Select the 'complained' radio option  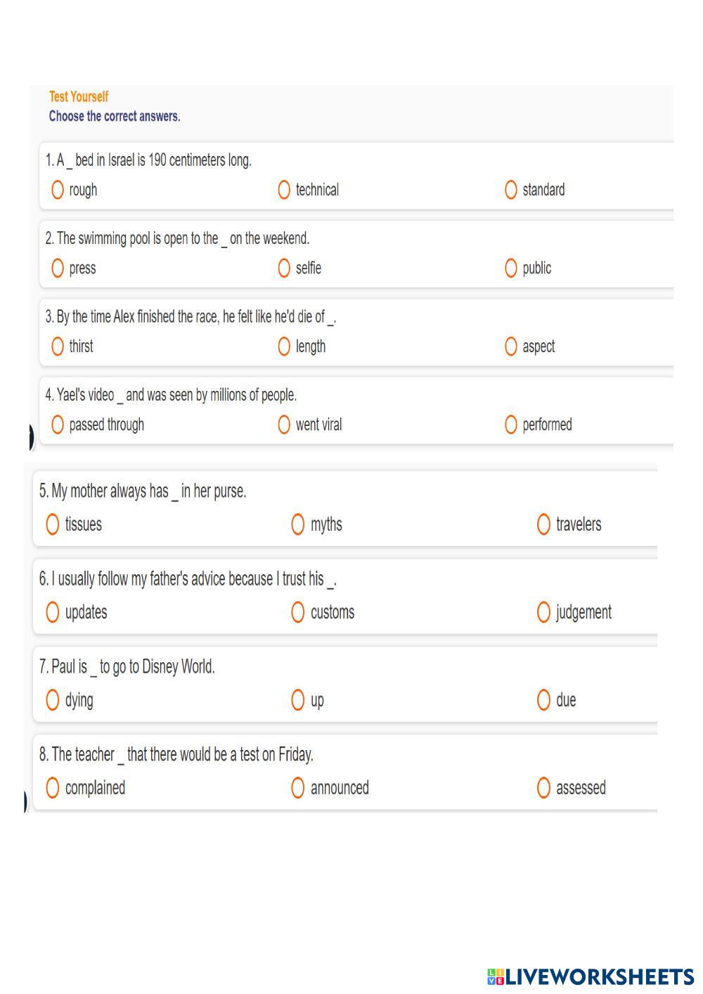52,788
